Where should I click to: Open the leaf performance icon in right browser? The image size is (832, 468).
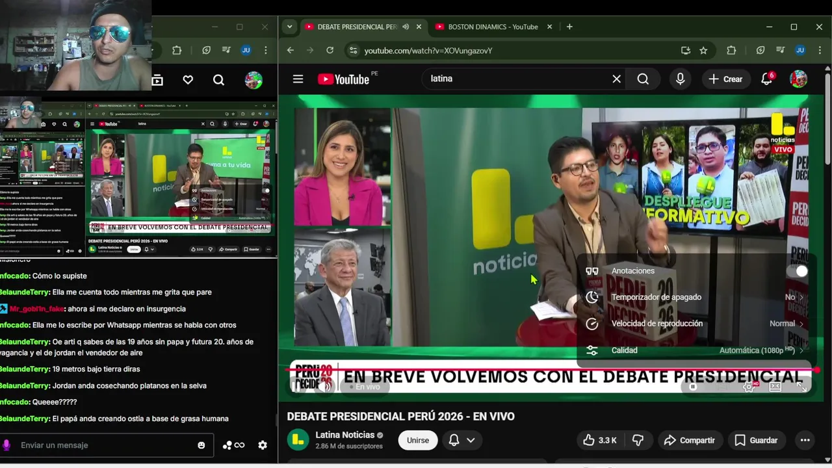click(760, 50)
